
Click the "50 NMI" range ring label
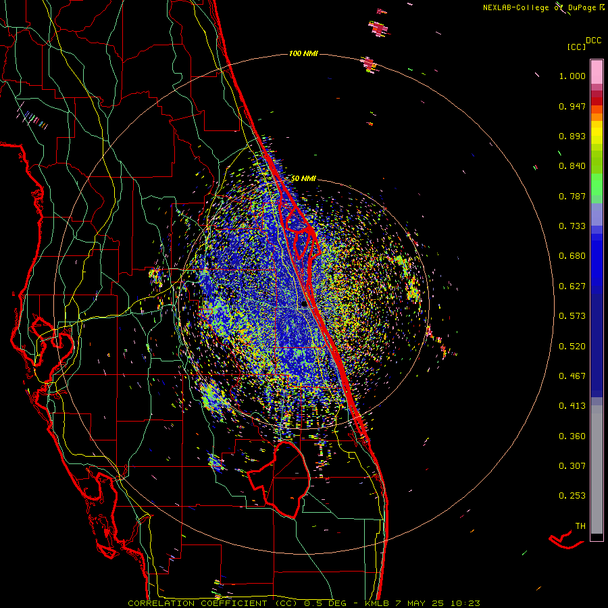tap(303, 178)
